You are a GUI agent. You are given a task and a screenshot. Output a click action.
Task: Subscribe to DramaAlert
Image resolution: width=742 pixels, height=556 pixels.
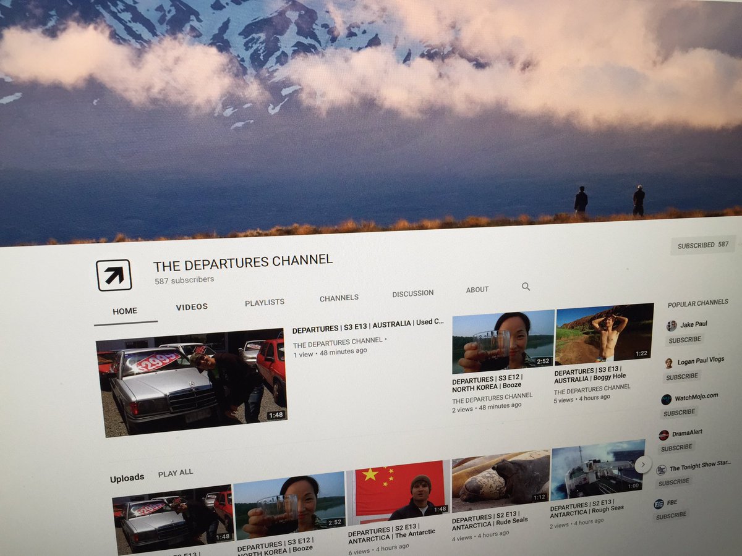click(x=676, y=448)
